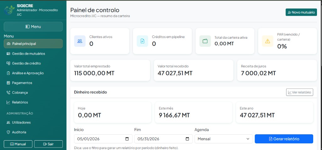This screenshot has width=322, height=150.
Task: Click Ver relatório button
Action: (x=300, y=92)
